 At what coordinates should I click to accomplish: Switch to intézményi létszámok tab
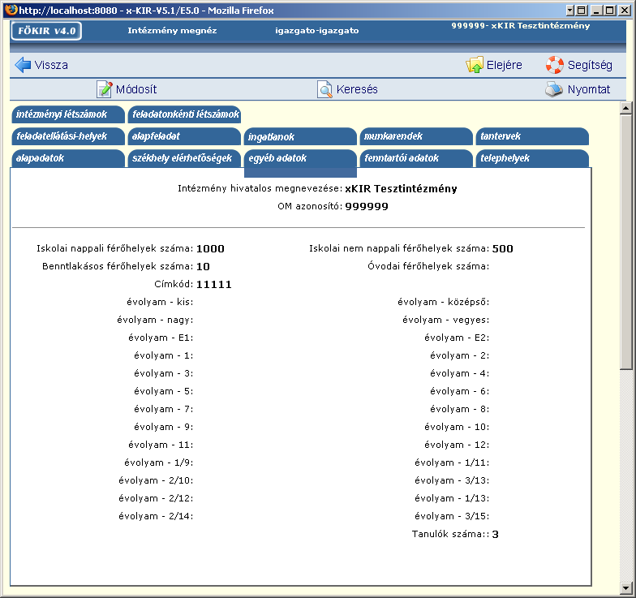pyautogui.click(x=68, y=114)
